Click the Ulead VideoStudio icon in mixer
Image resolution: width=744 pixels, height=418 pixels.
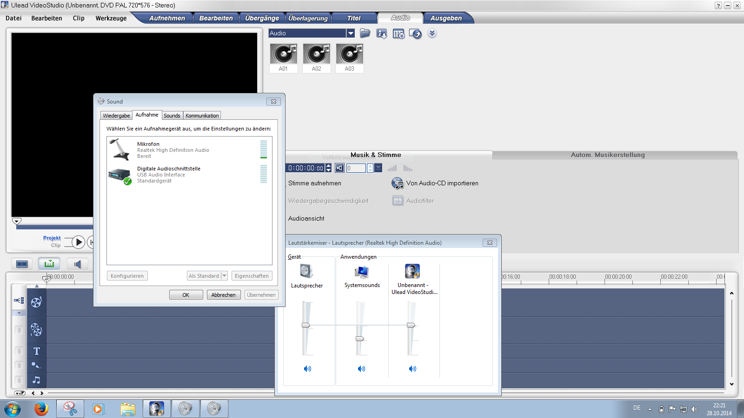click(412, 271)
